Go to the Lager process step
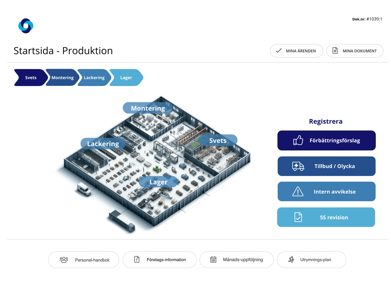This screenshot has height=293, width=391. [126, 78]
